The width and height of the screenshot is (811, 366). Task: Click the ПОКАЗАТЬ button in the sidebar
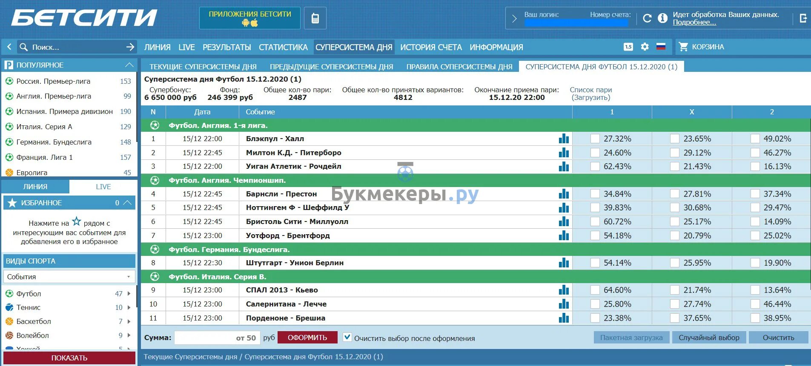coord(69,358)
